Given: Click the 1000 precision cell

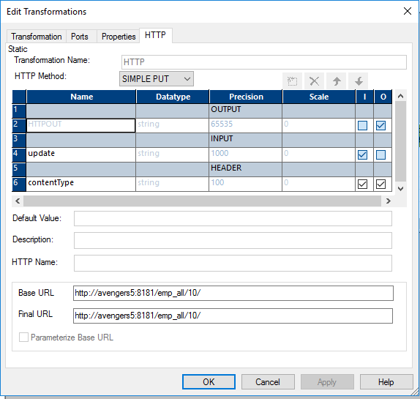Looking at the screenshot, I should pyautogui.click(x=245, y=154).
